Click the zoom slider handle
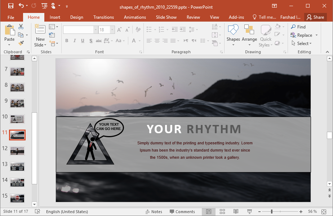Image resolution: width=333 pixels, height=216 pixels. (271, 211)
